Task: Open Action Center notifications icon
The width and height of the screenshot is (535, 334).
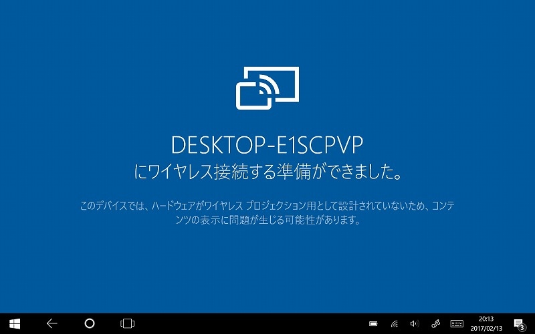Action: pyautogui.click(x=519, y=324)
